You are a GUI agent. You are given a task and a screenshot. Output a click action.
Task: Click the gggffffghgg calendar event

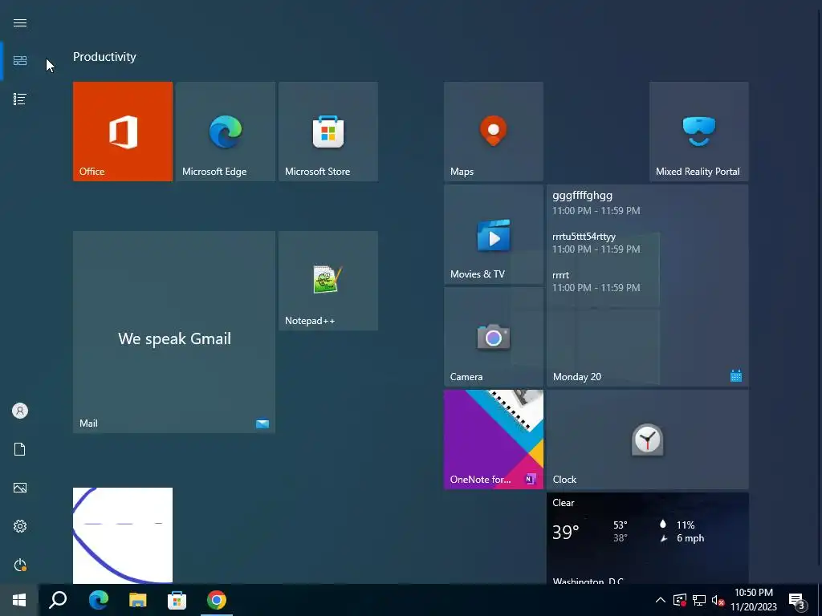[x=596, y=203]
